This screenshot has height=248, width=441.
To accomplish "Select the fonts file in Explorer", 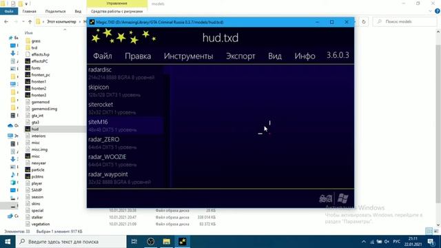I will [36, 68].
